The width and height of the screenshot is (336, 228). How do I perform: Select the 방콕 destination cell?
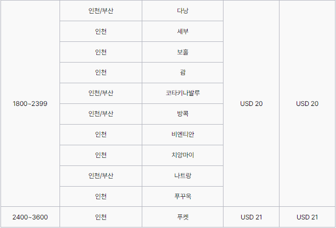pyautogui.click(x=183, y=114)
